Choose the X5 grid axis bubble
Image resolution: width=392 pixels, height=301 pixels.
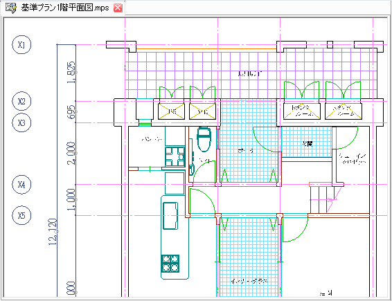[x=21, y=215]
